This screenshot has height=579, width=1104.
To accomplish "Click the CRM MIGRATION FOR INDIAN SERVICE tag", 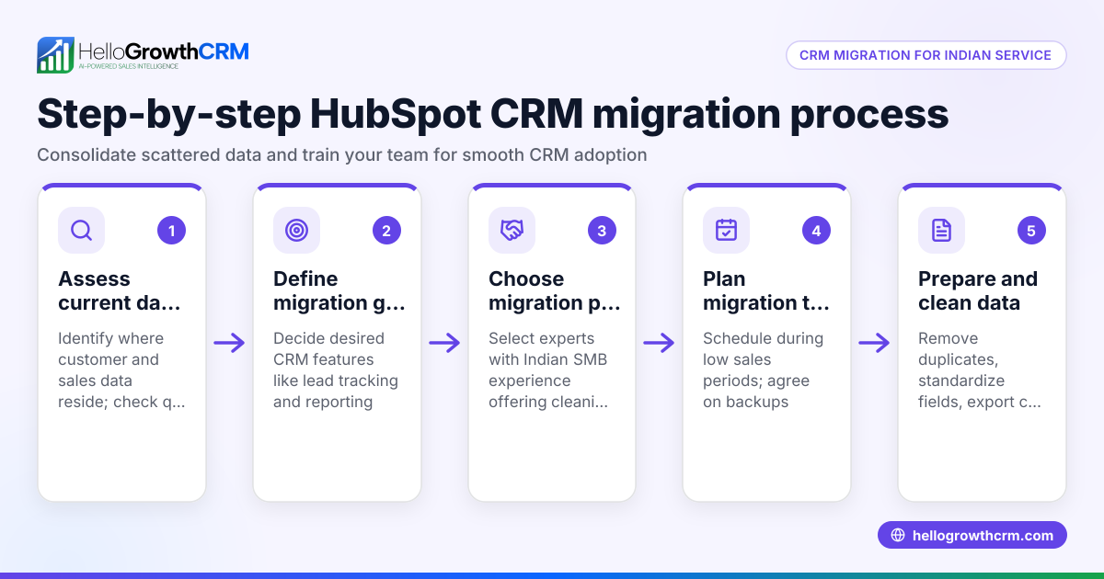I will (926, 55).
